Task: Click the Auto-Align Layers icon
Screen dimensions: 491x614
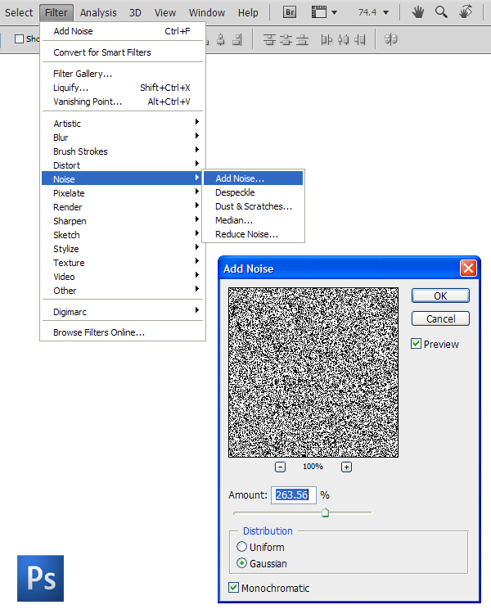Action: (x=391, y=39)
